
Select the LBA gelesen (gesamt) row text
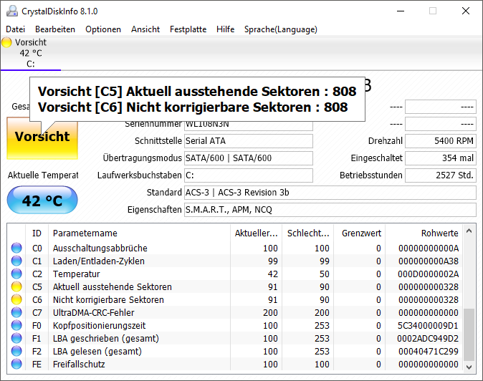pyautogui.click(x=97, y=352)
